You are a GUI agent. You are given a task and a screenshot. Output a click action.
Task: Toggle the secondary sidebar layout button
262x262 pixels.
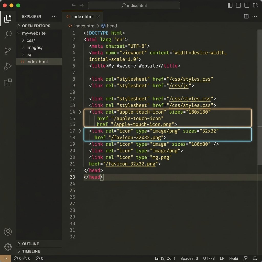click(x=247, y=5)
